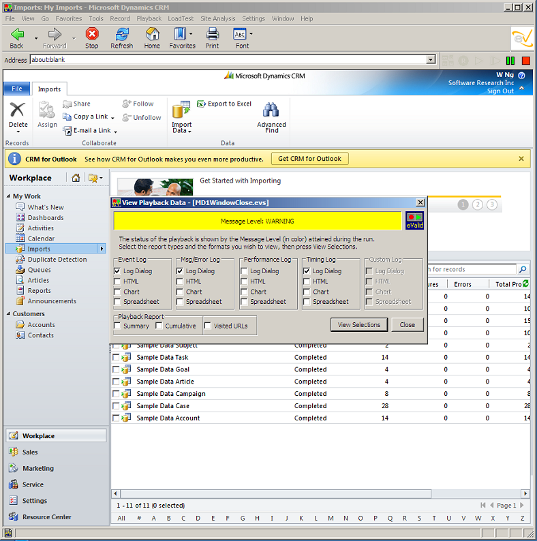The image size is (537, 541).
Task: Open Queues in the navigation pane
Action: pos(39,270)
